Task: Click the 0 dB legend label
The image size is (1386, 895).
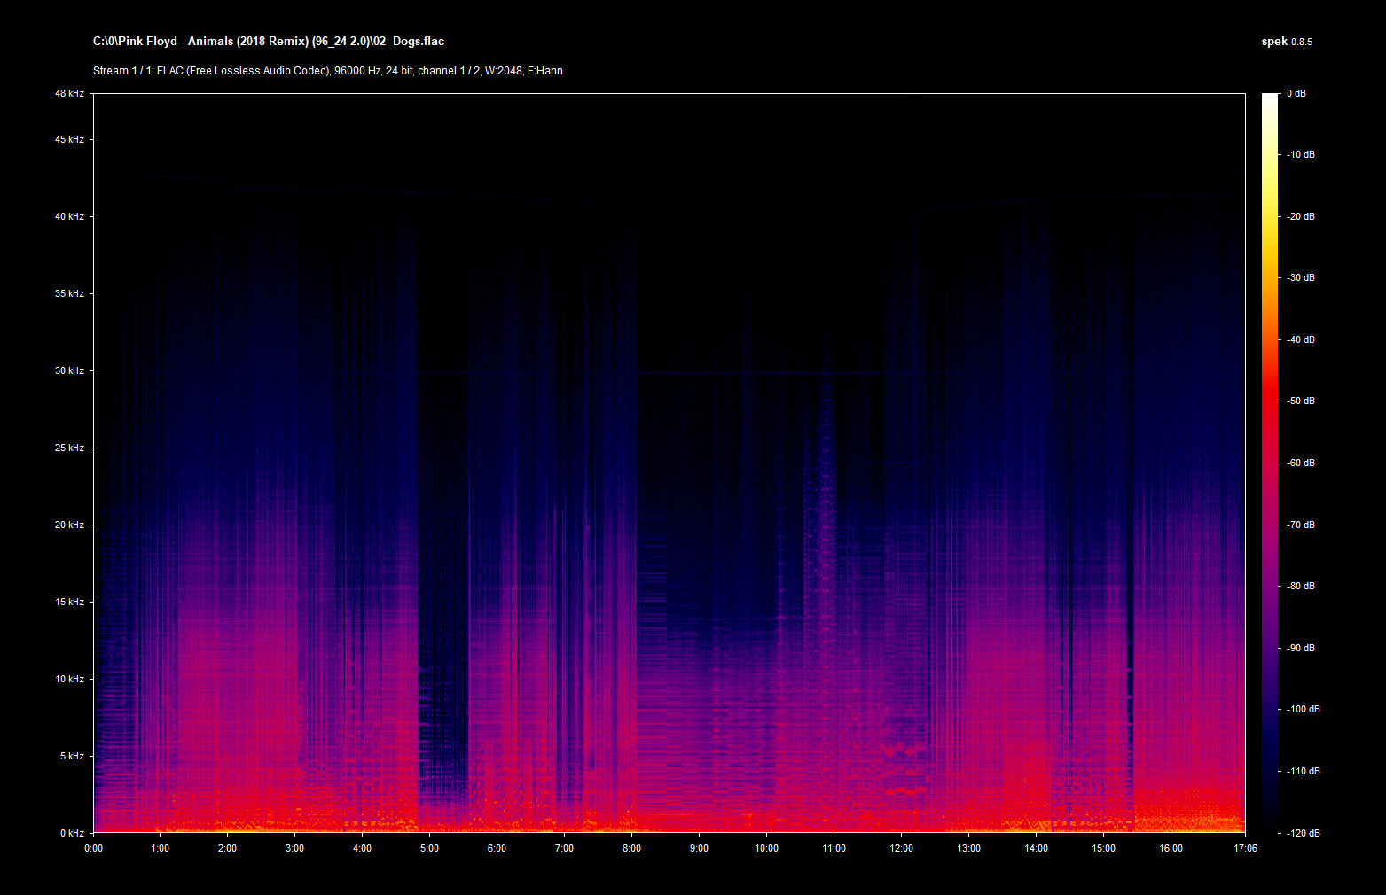Action: coord(1296,93)
